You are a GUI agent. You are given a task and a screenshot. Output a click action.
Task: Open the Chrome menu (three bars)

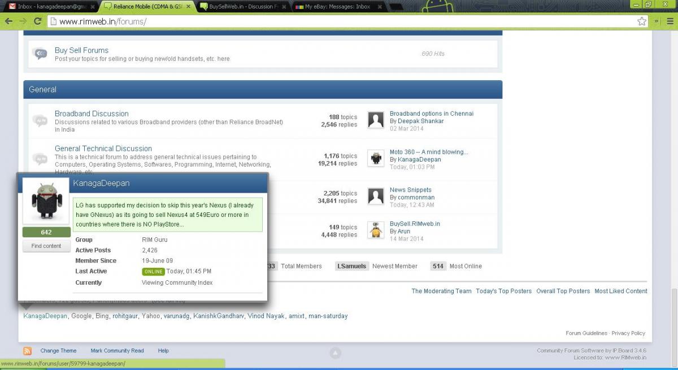point(670,21)
